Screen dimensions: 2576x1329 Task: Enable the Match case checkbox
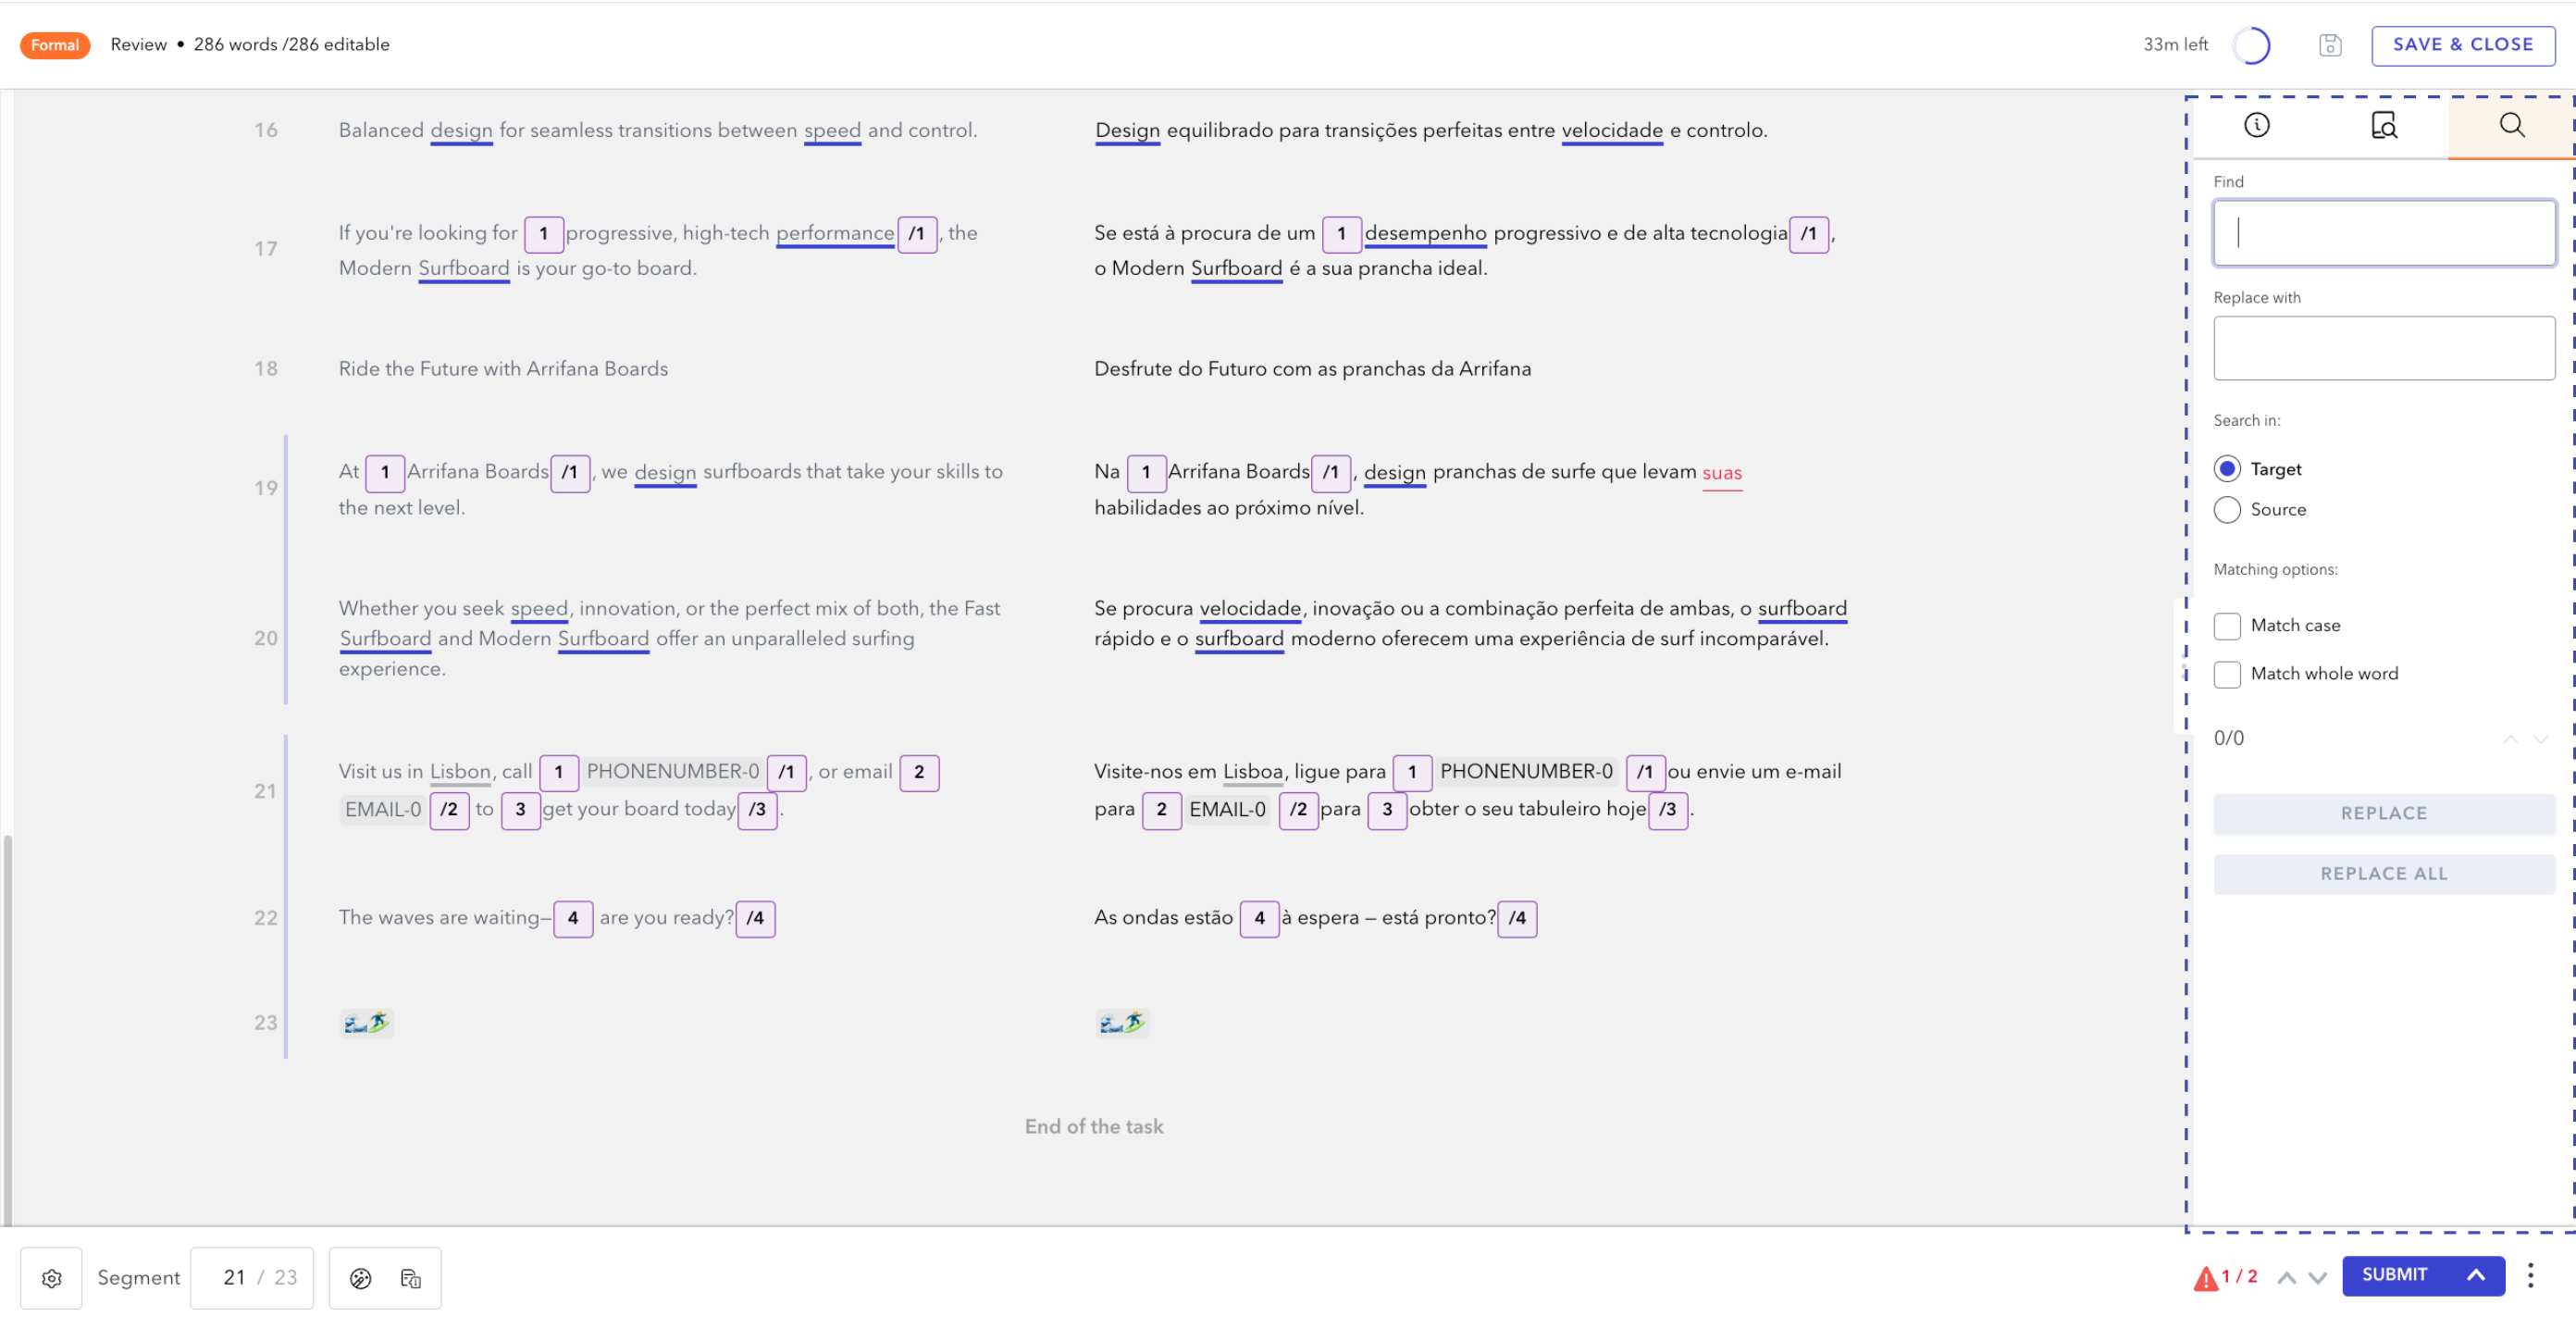pyautogui.click(x=2227, y=625)
